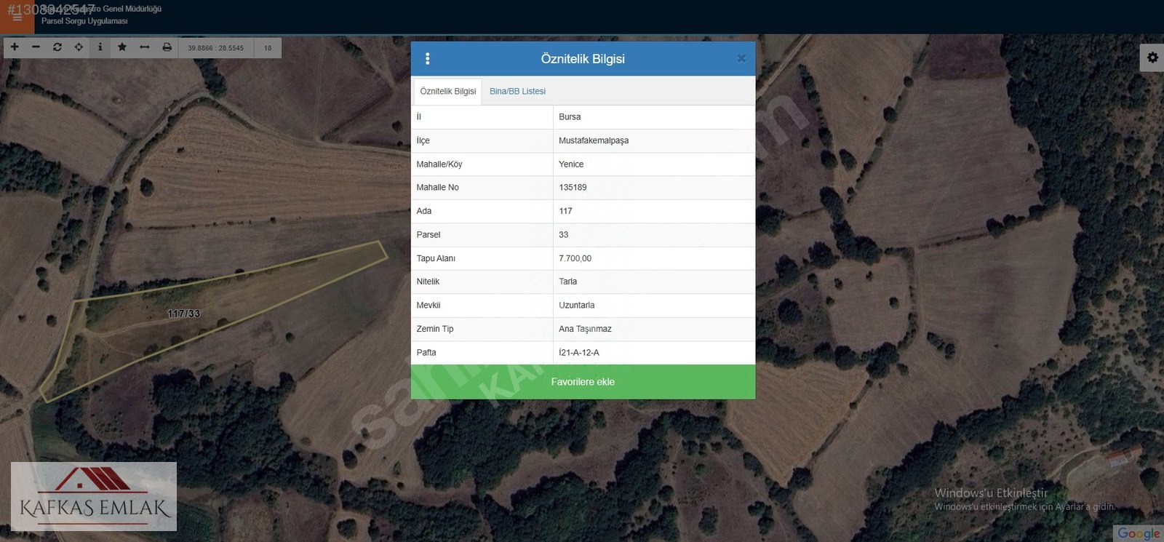The height and width of the screenshot is (542, 1164).
Task: Click the coordinates field 39.8866 : 28.5545
Action: pyautogui.click(x=215, y=48)
